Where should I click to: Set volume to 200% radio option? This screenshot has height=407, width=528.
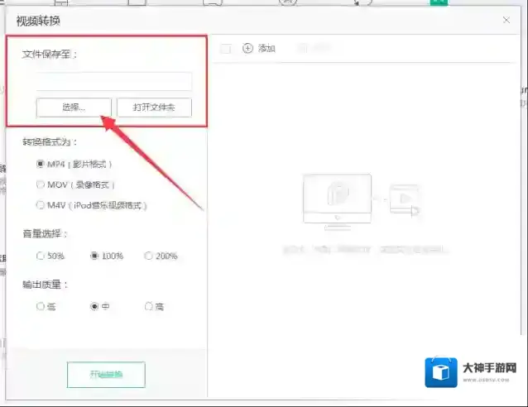(x=148, y=256)
